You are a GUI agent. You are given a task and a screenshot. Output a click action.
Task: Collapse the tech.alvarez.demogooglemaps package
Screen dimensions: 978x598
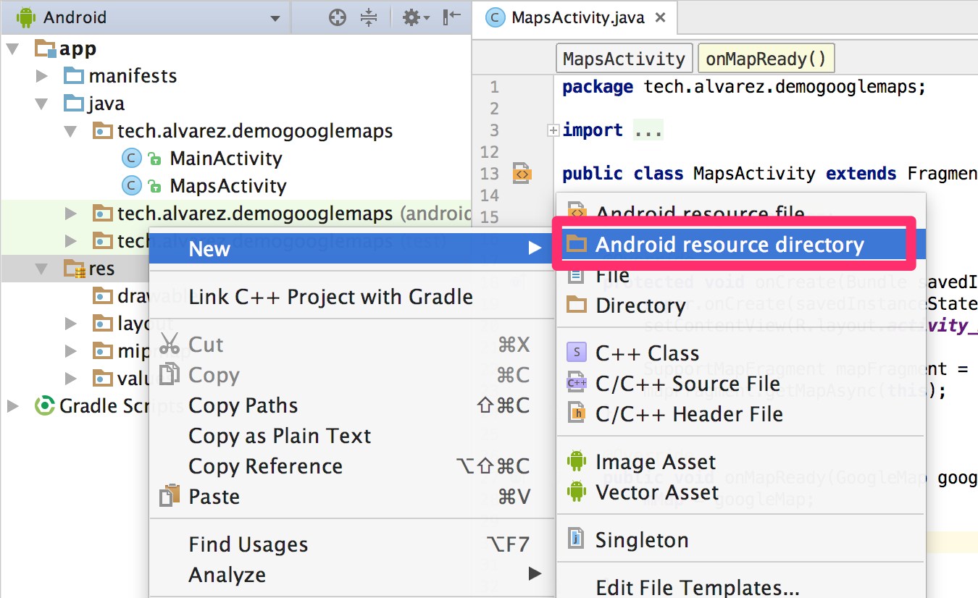click(x=70, y=131)
